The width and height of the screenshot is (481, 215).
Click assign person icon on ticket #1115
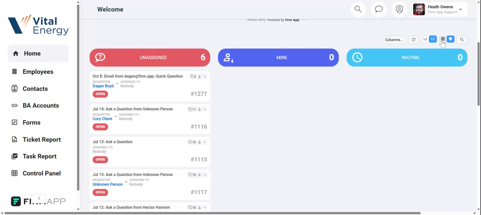[199, 142]
